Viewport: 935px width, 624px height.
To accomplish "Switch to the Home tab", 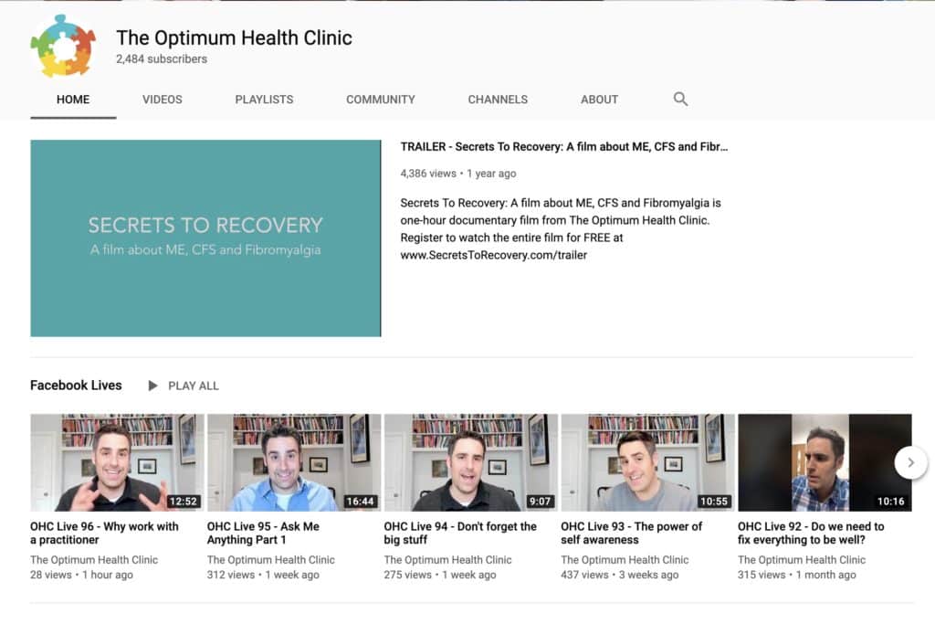I will pos(73,100).
